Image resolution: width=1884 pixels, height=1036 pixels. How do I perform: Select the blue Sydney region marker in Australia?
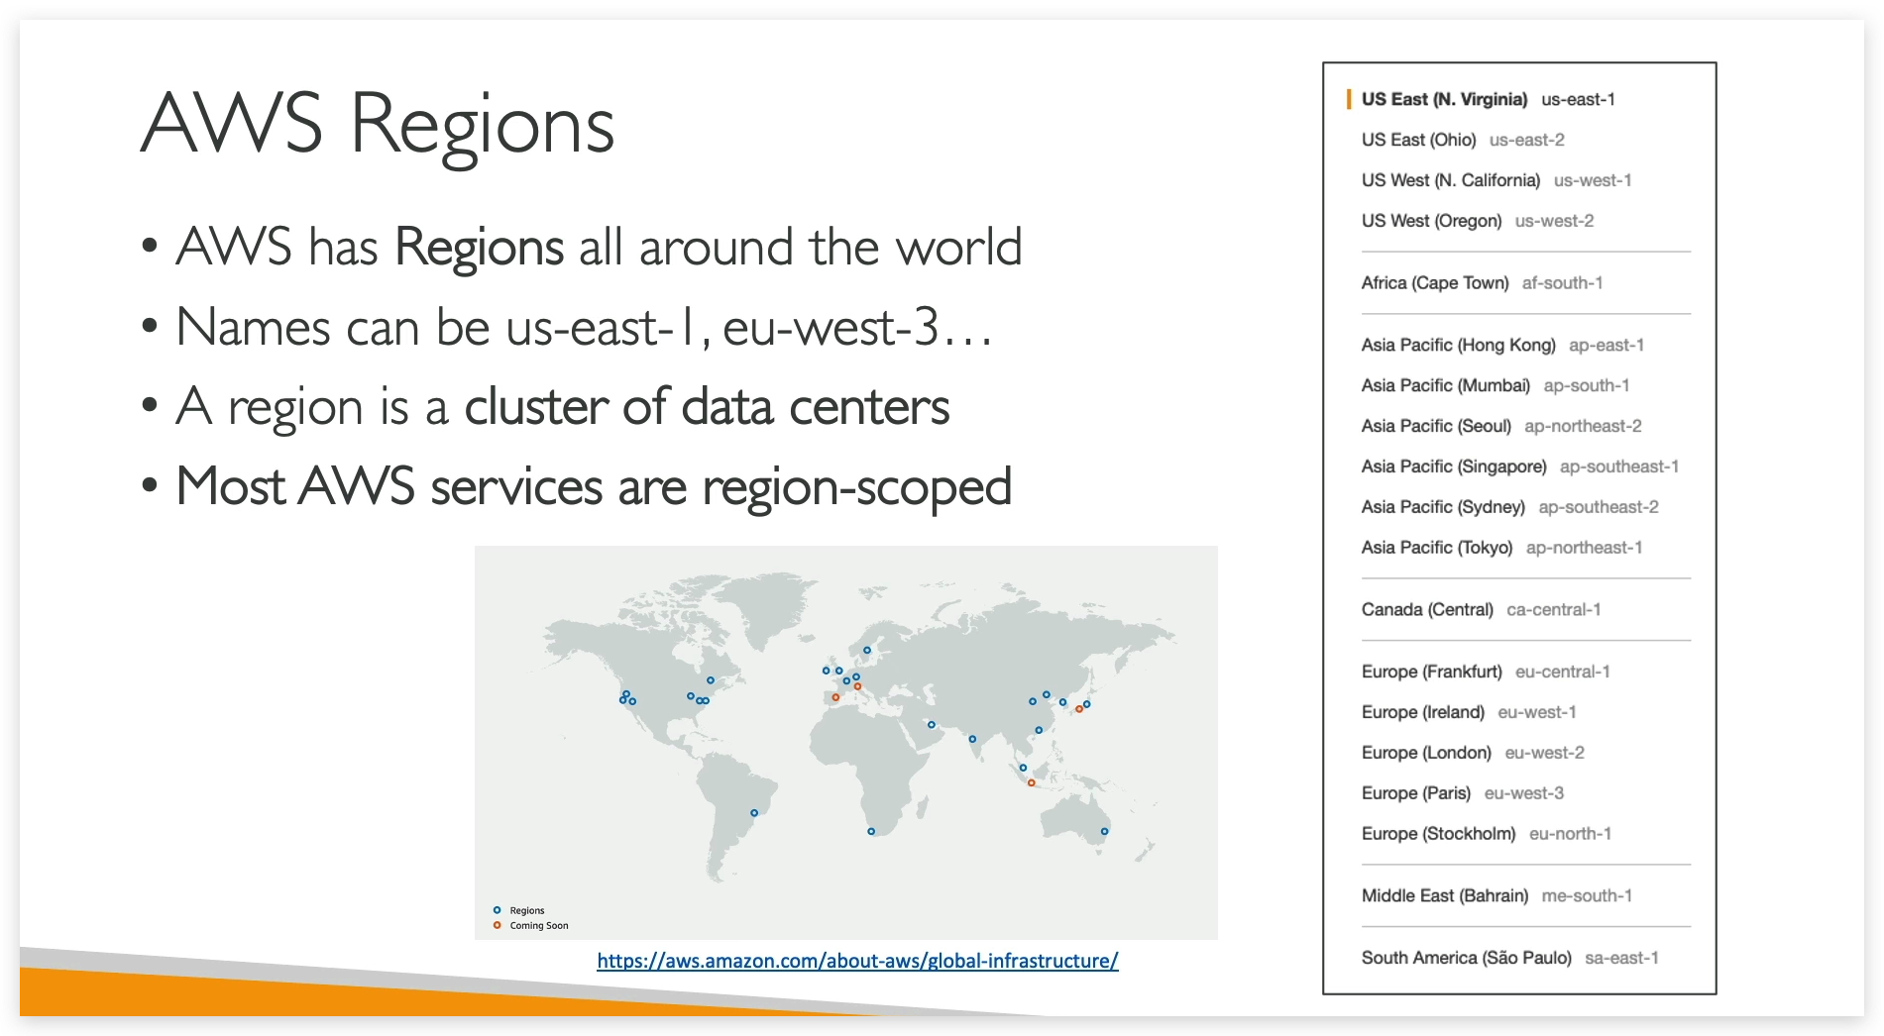click(1104, 830)
